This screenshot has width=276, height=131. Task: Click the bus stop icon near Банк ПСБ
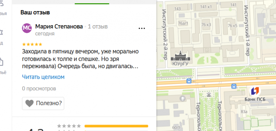[234, 86]
